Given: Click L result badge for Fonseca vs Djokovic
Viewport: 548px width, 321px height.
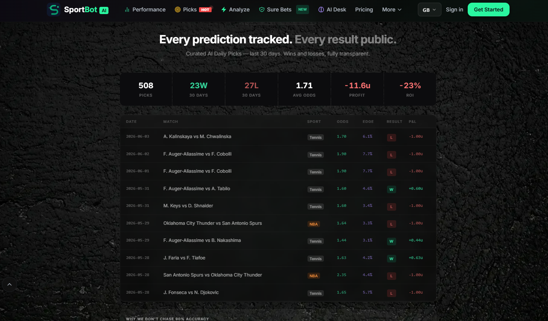Looking at the screenshot, I should (391, 293).
